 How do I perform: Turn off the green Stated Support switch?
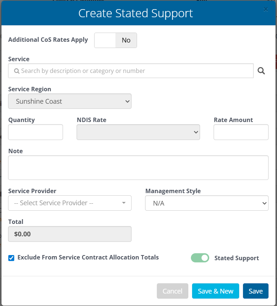[x=200, y=258]
